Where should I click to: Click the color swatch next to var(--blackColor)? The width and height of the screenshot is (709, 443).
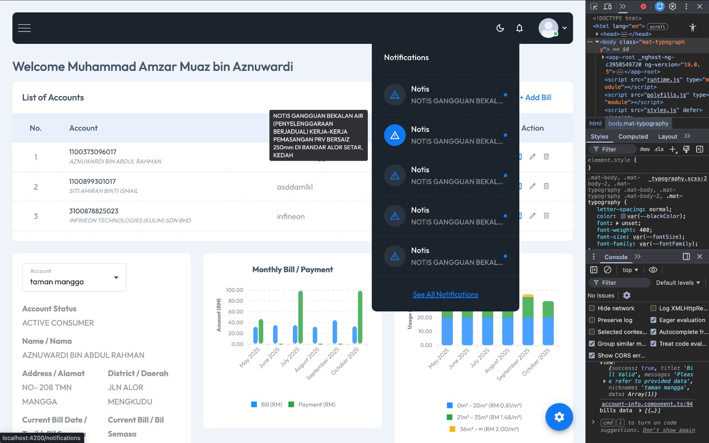623,216
